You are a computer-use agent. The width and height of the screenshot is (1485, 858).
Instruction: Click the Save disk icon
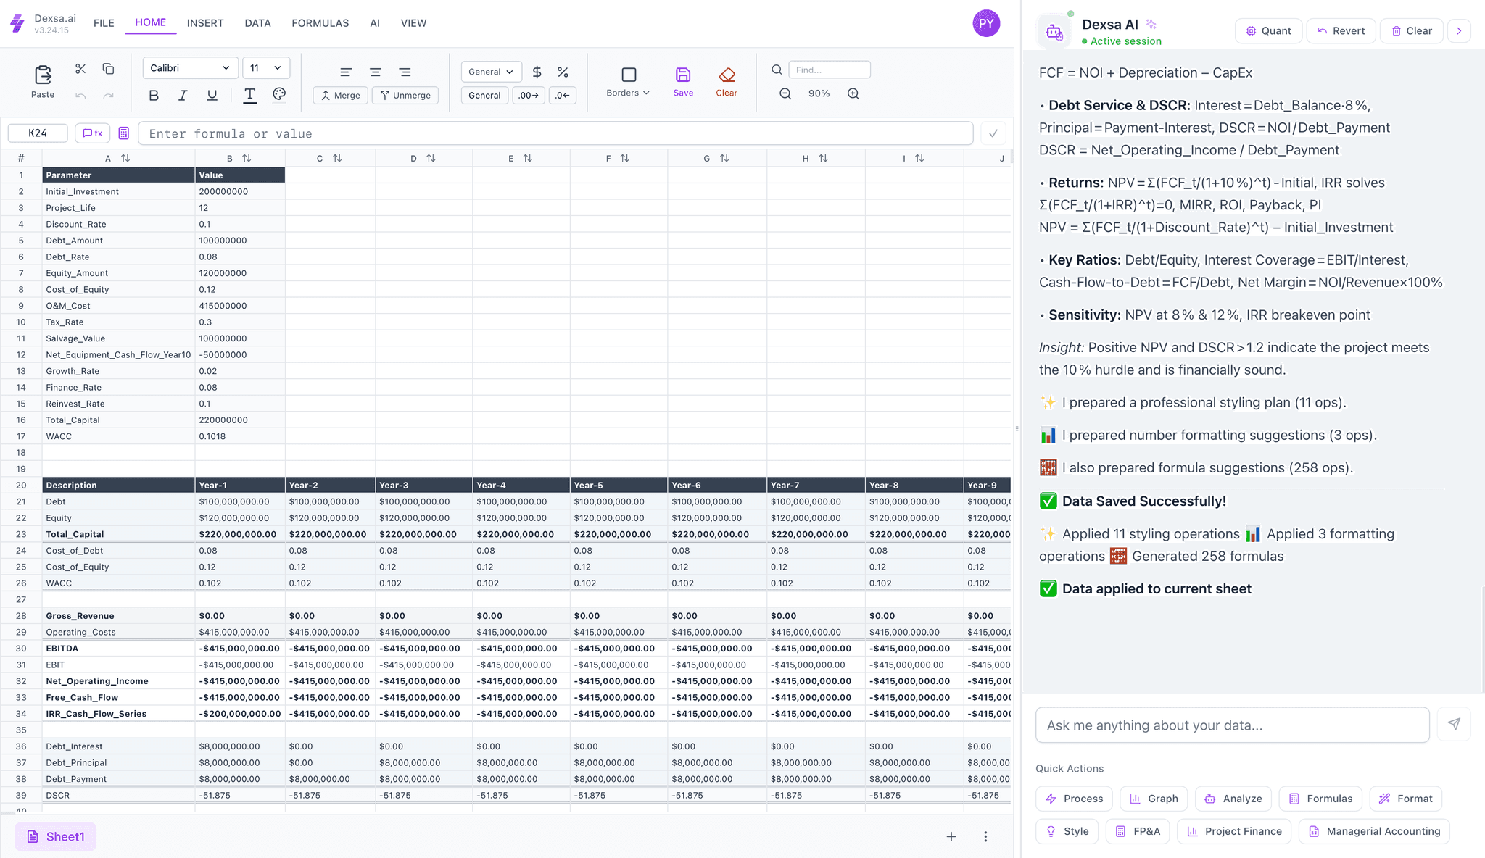point(683,75)
